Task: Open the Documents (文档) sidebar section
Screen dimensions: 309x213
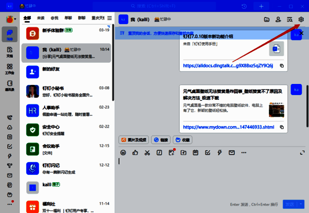Action: pos(10,52)
